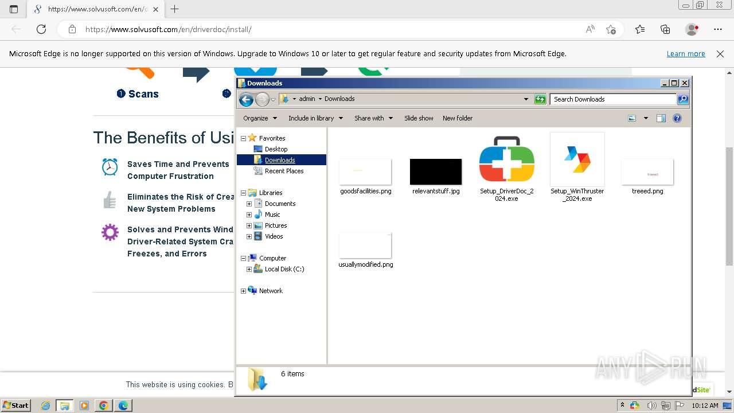Collapse the Favorites tree group
This screenshot has width=734, height=413.
[243, 138]
